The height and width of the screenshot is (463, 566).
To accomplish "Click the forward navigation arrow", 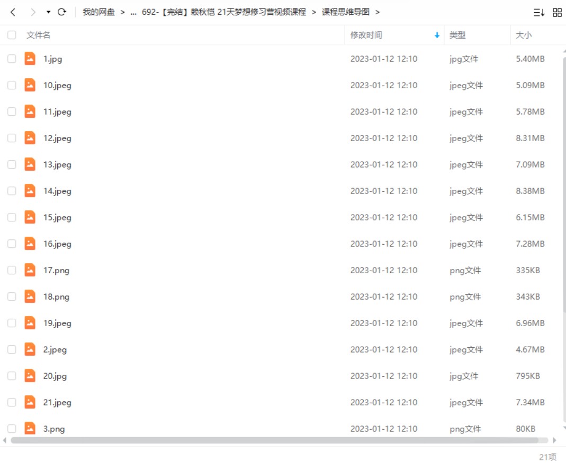I will point(33,12).
